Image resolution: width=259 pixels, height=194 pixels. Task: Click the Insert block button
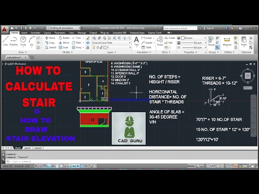pyautogui.click(x=160, y=41)
